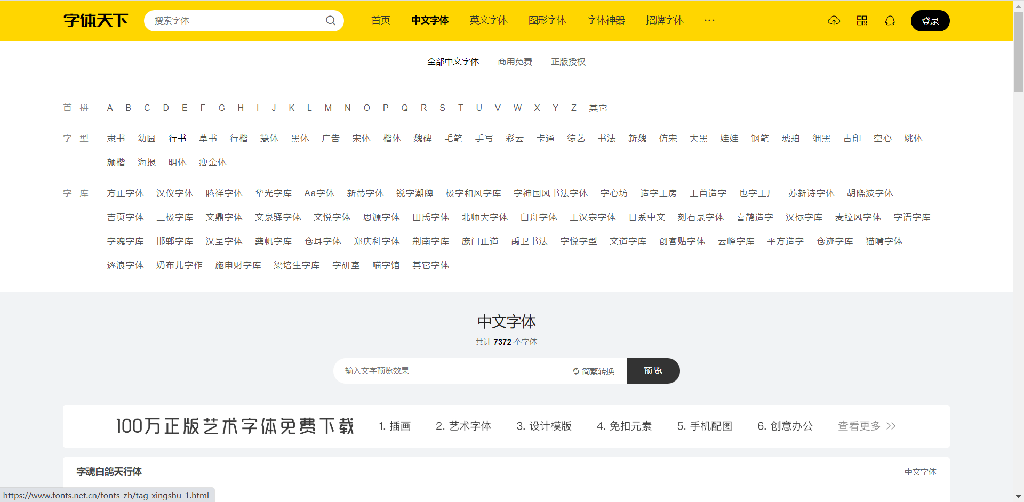Screen dimensions: 1024x502
Task: Filter by initial letter A
Action: coord(110,108)
